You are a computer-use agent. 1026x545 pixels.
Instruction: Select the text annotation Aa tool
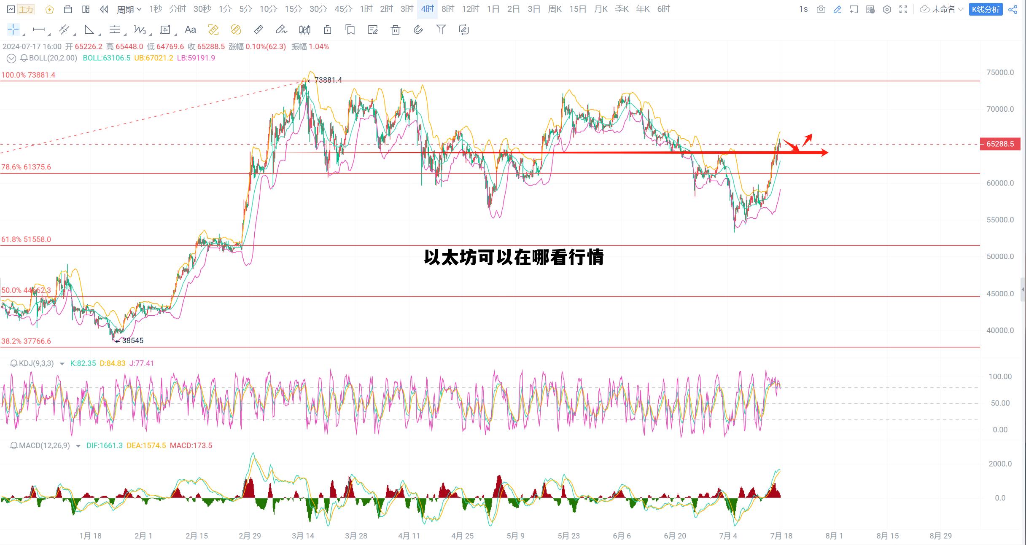click(x=191, y=30)
